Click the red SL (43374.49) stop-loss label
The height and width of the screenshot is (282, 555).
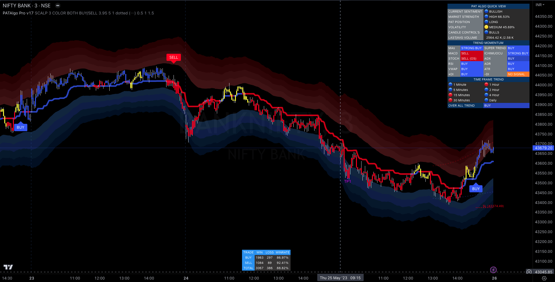pyautogui.click(x=493, y=206)
